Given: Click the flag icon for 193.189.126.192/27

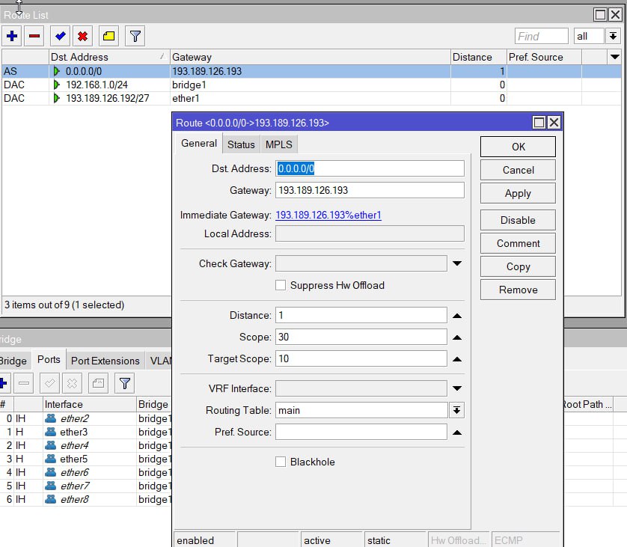Looking at the screenshot, I should click(x=56, y=98).
